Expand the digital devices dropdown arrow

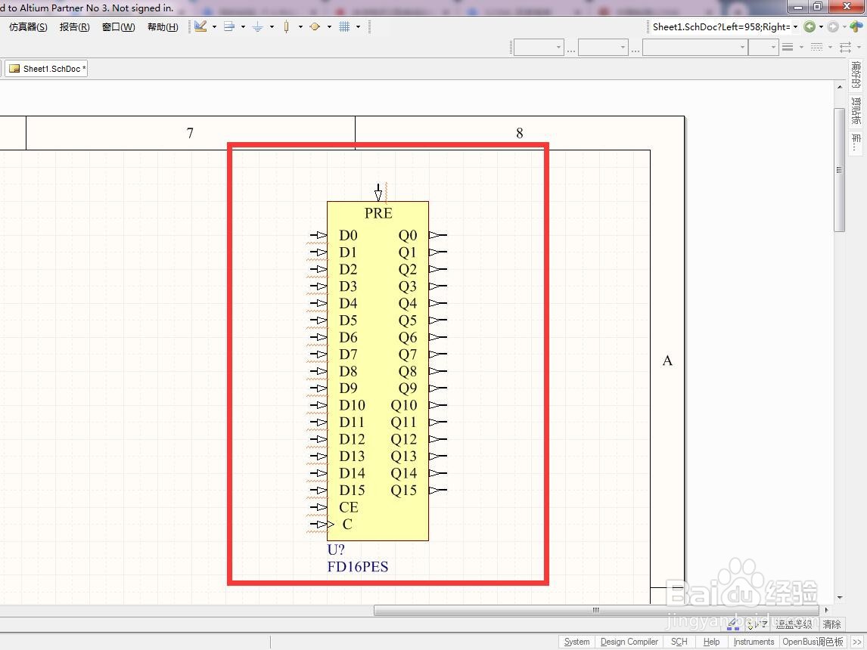point(301,26)
